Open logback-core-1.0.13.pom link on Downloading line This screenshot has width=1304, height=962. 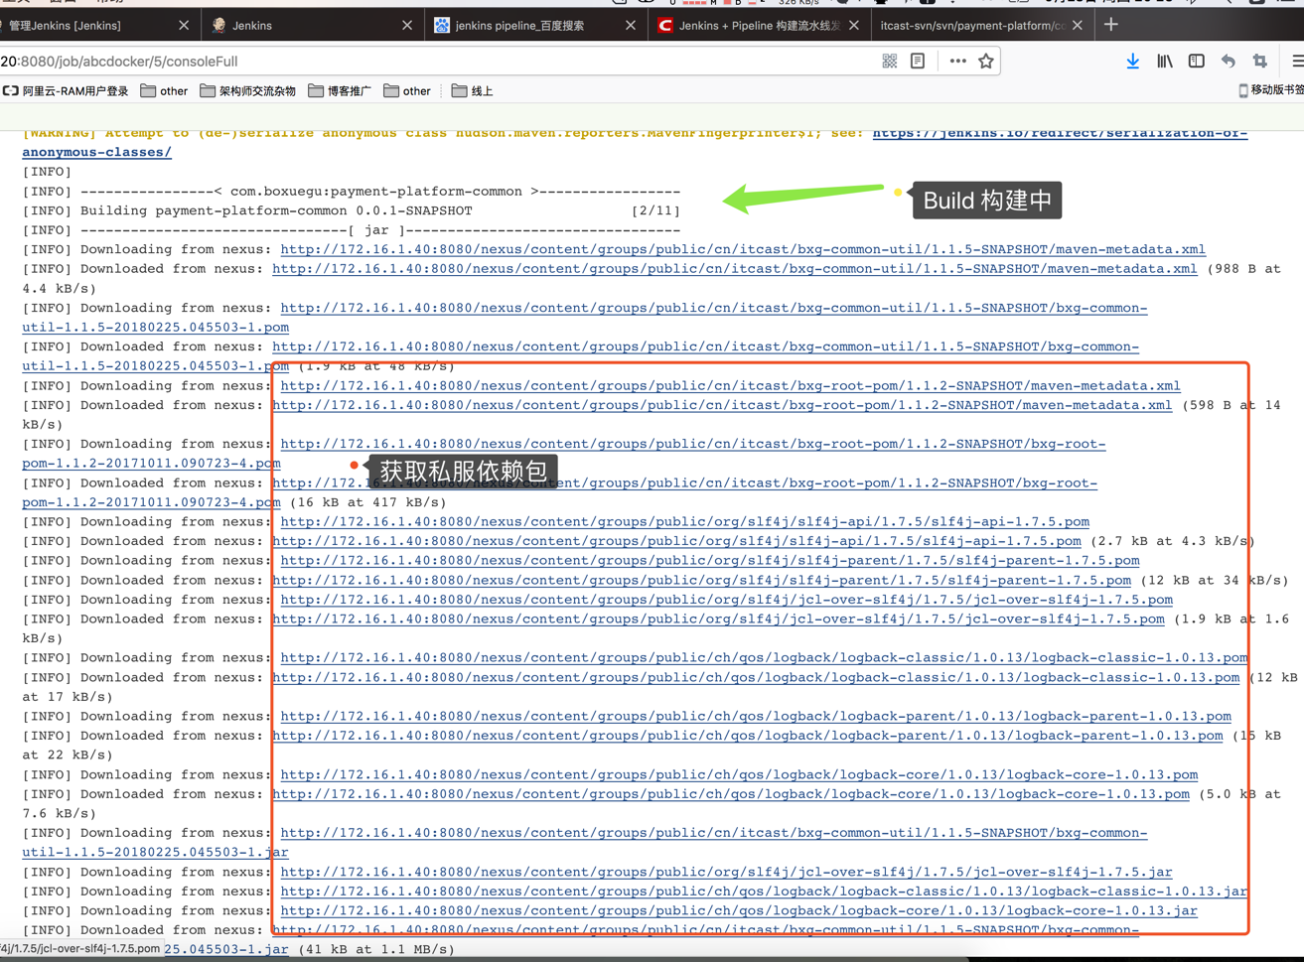click(x=739, y=774)
